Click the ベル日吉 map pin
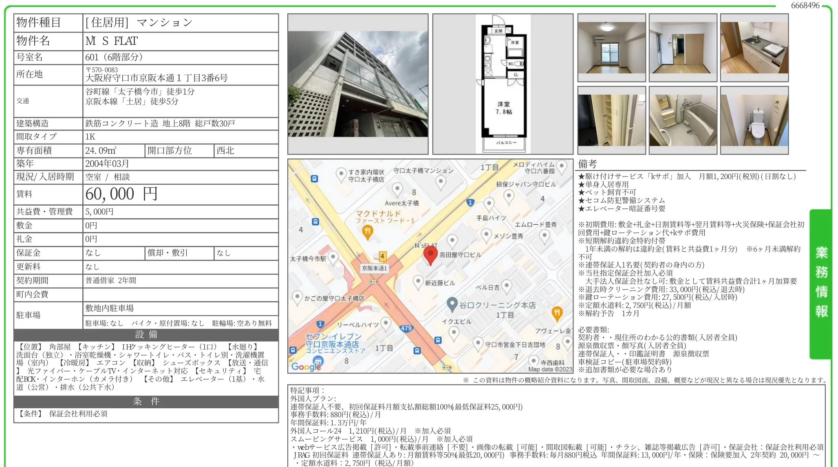The image size is (838, 467). tap(507, 286)
